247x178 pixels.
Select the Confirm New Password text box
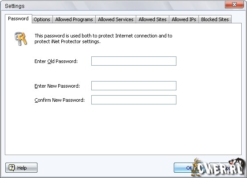coord(134,100)
